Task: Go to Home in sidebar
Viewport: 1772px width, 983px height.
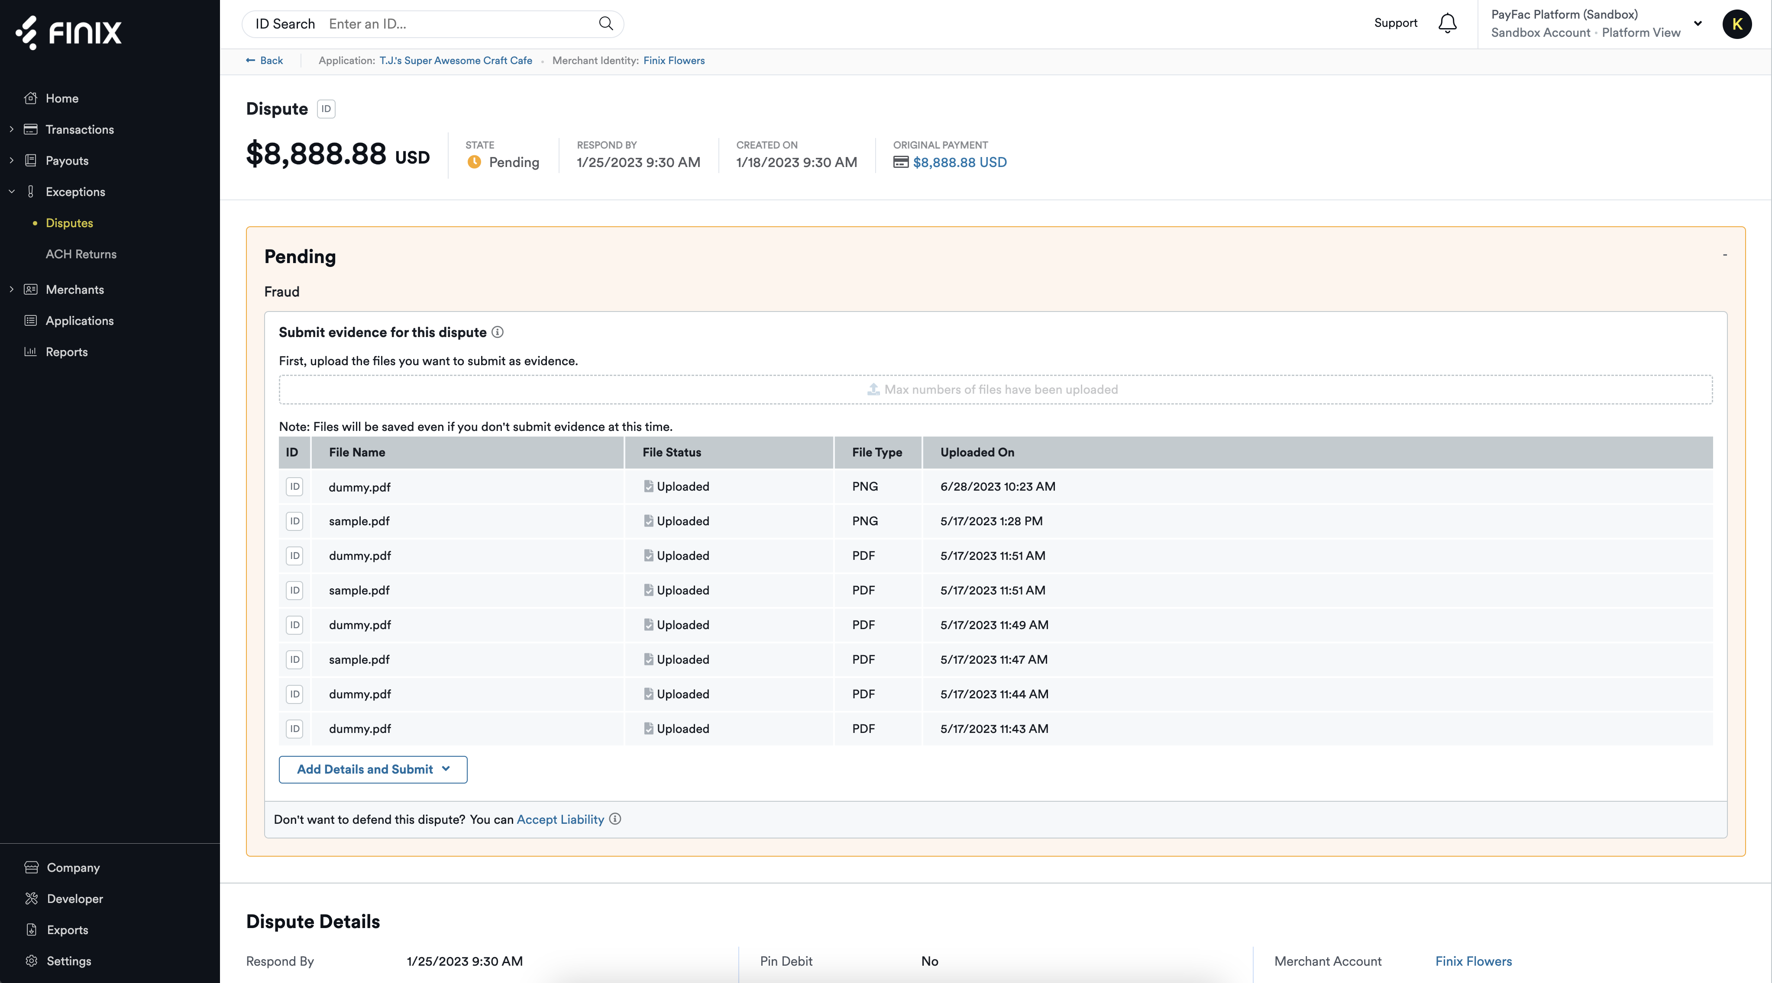Action: coord(62,98)
